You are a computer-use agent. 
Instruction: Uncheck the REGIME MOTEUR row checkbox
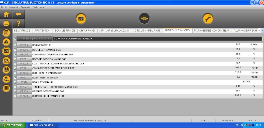15,45
